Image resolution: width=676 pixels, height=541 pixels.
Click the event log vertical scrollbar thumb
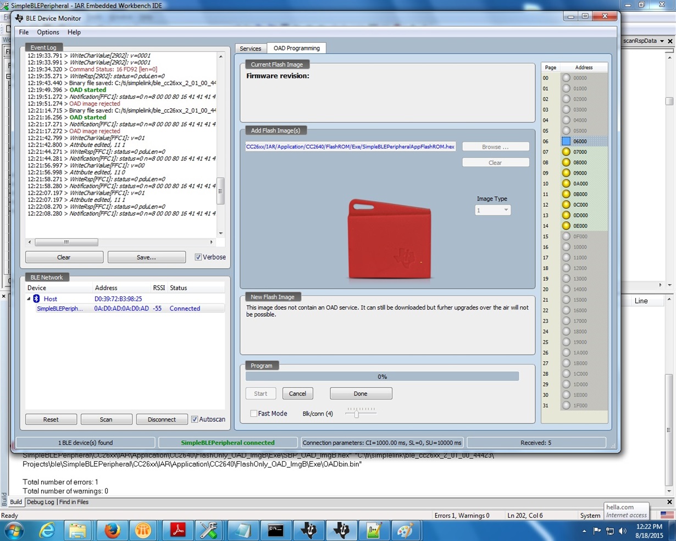click(220, 191)
